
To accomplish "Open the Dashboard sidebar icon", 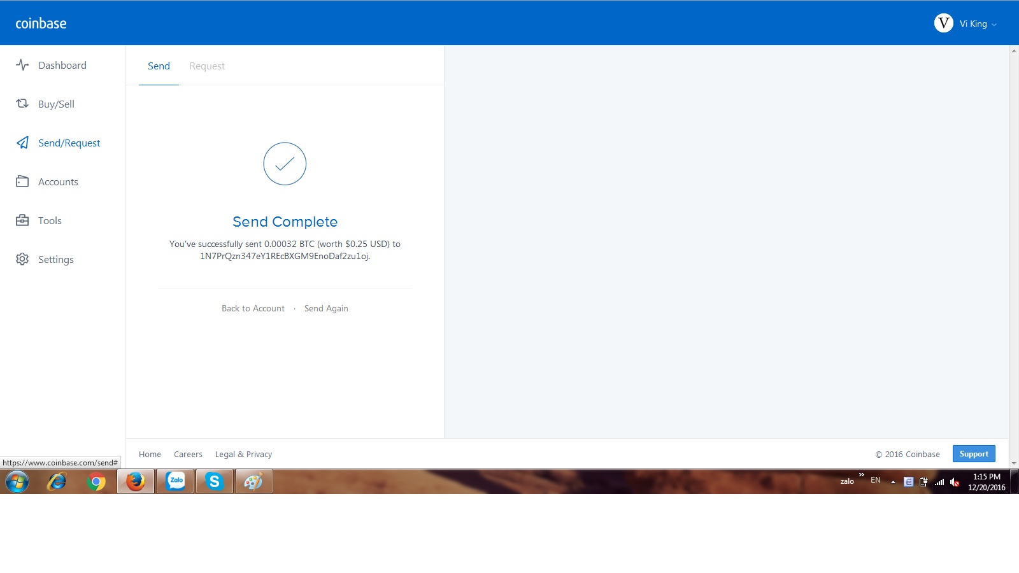I will pos(22,65).
